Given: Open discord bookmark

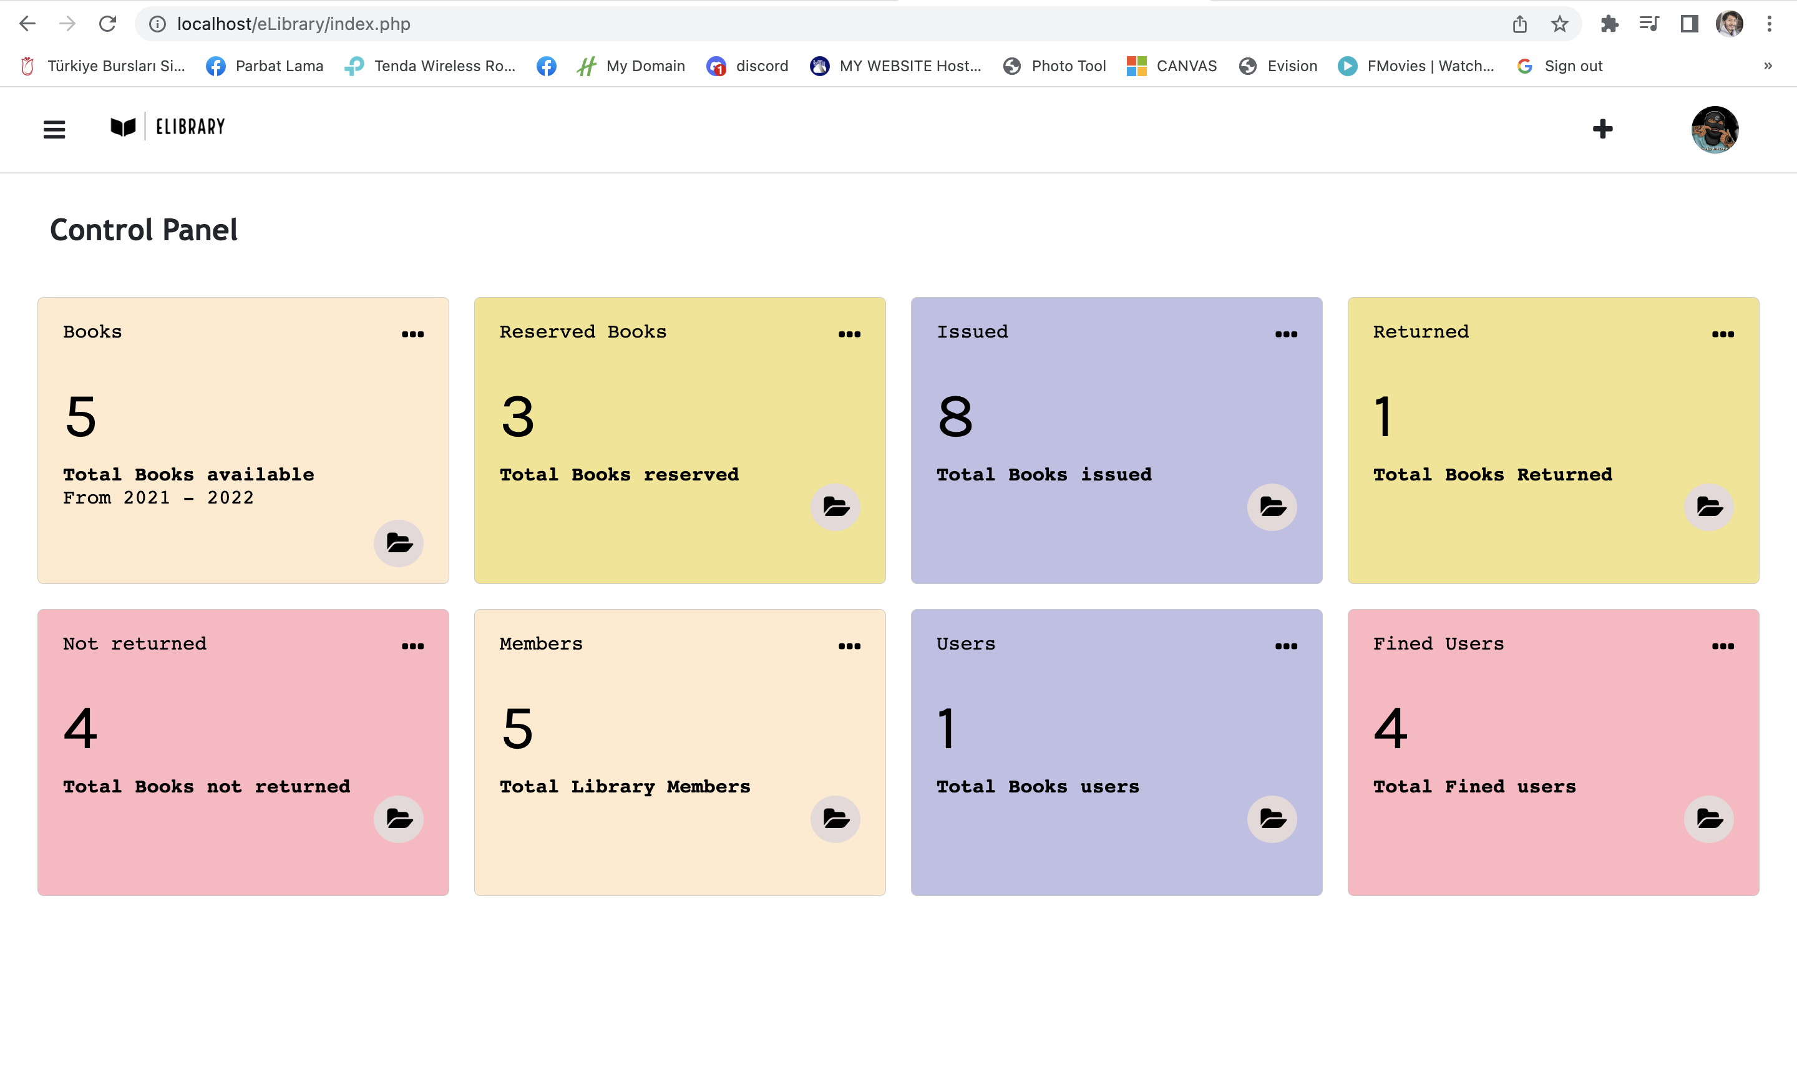Looking at the screenshot, I should [x=748, y=66].
